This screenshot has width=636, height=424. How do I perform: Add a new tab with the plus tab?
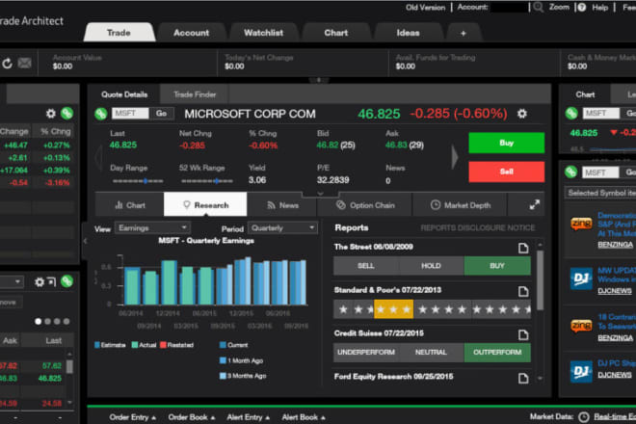[464, 34]
